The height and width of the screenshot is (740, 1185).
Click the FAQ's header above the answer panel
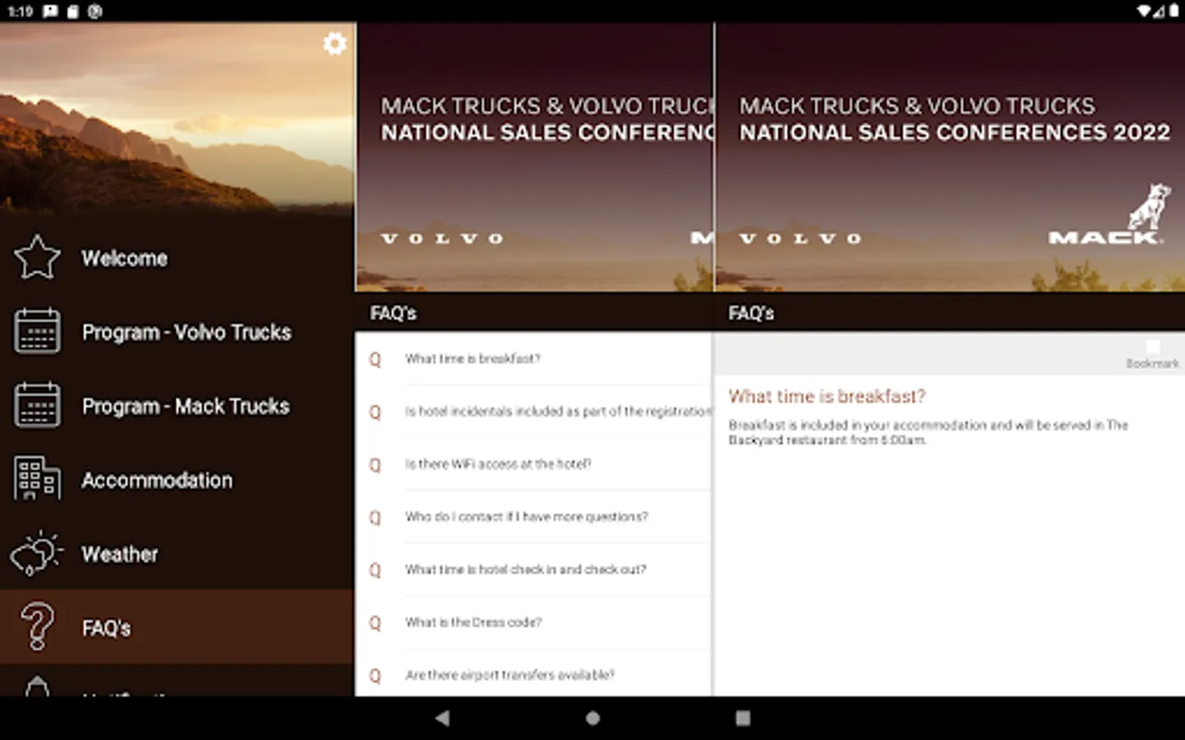tap(950, 312)
